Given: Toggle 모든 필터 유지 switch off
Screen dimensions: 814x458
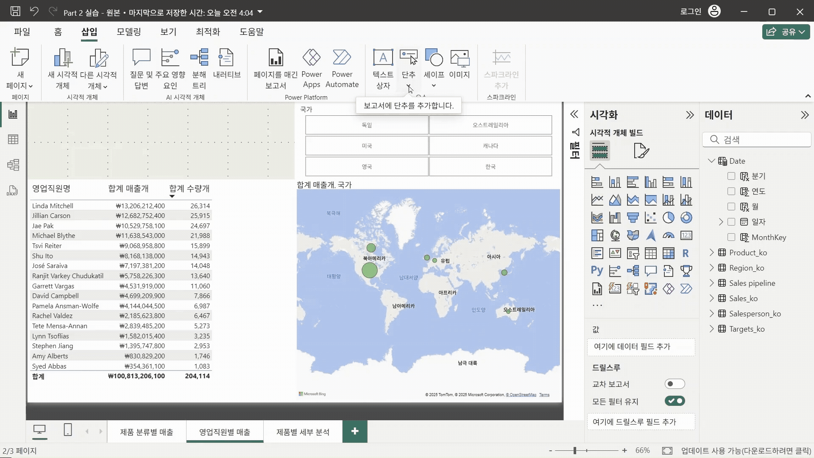Looking at the screenshot, I should [675, 401].
